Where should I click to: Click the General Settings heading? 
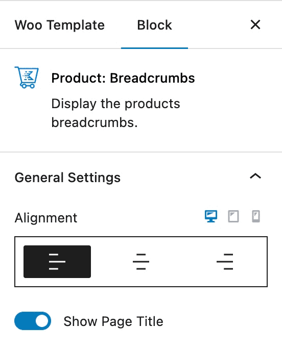click(x=67, y=178)
